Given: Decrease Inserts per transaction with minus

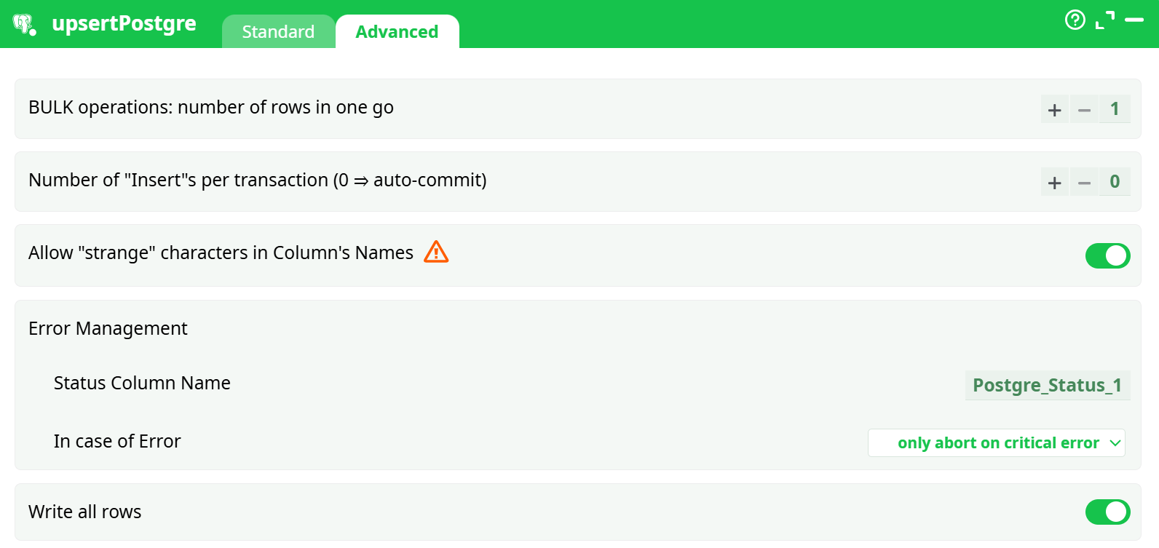Looking at the screenshot, I should pyautogui.click(x=1084, y=183).
